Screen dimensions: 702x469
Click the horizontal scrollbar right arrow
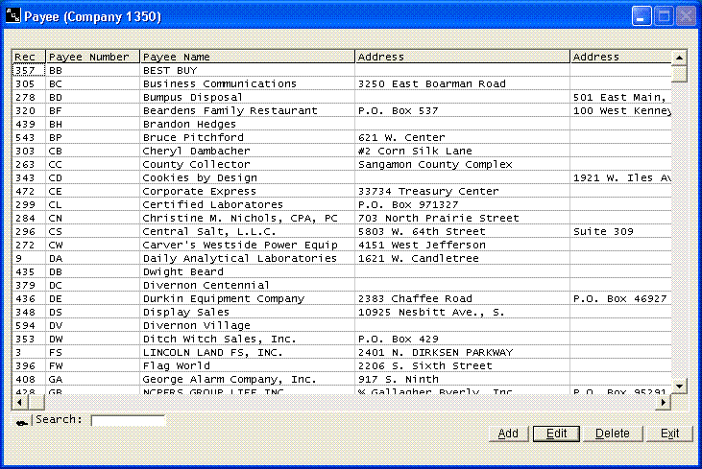click(663, 402)
